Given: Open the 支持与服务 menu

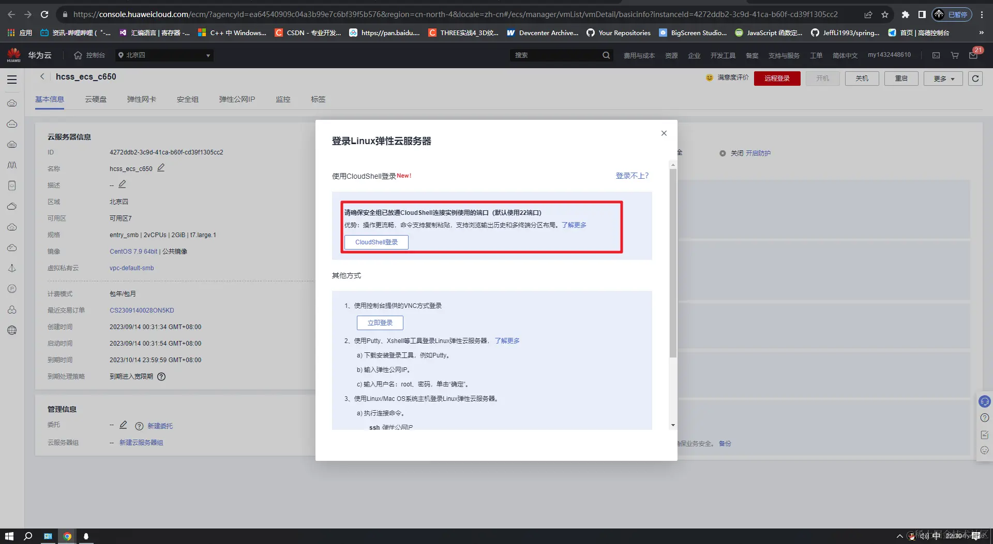Looking at the screenshot, I should [784, 55].
